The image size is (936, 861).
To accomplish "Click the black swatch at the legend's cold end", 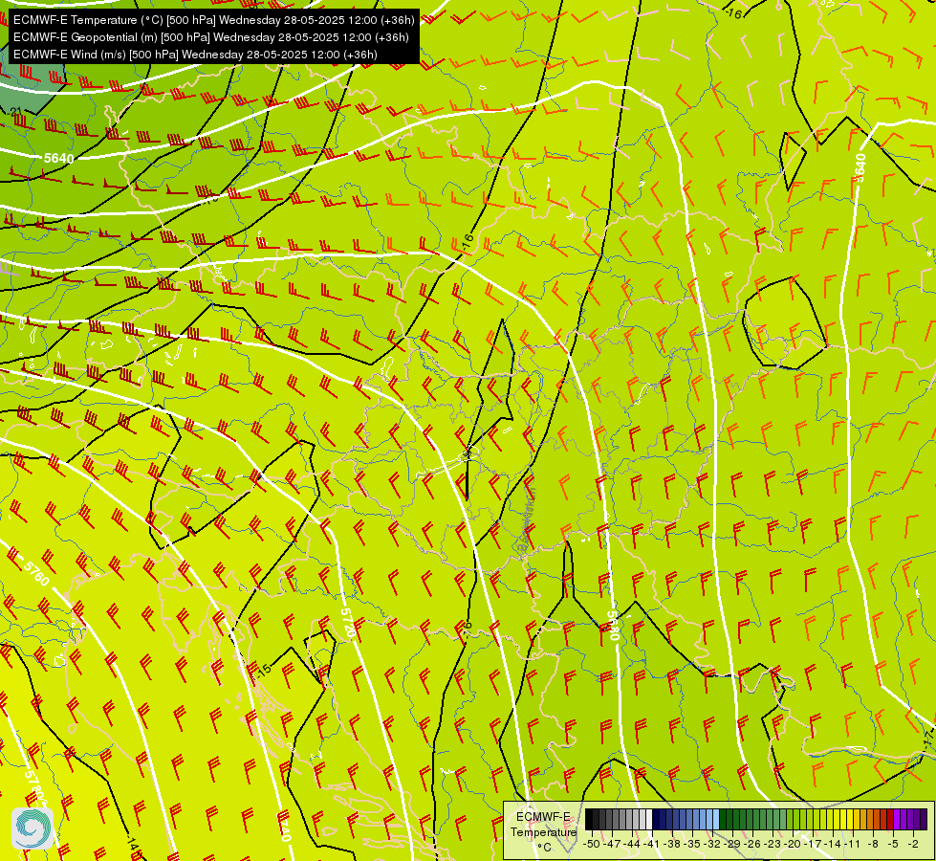I will (589, 819).
